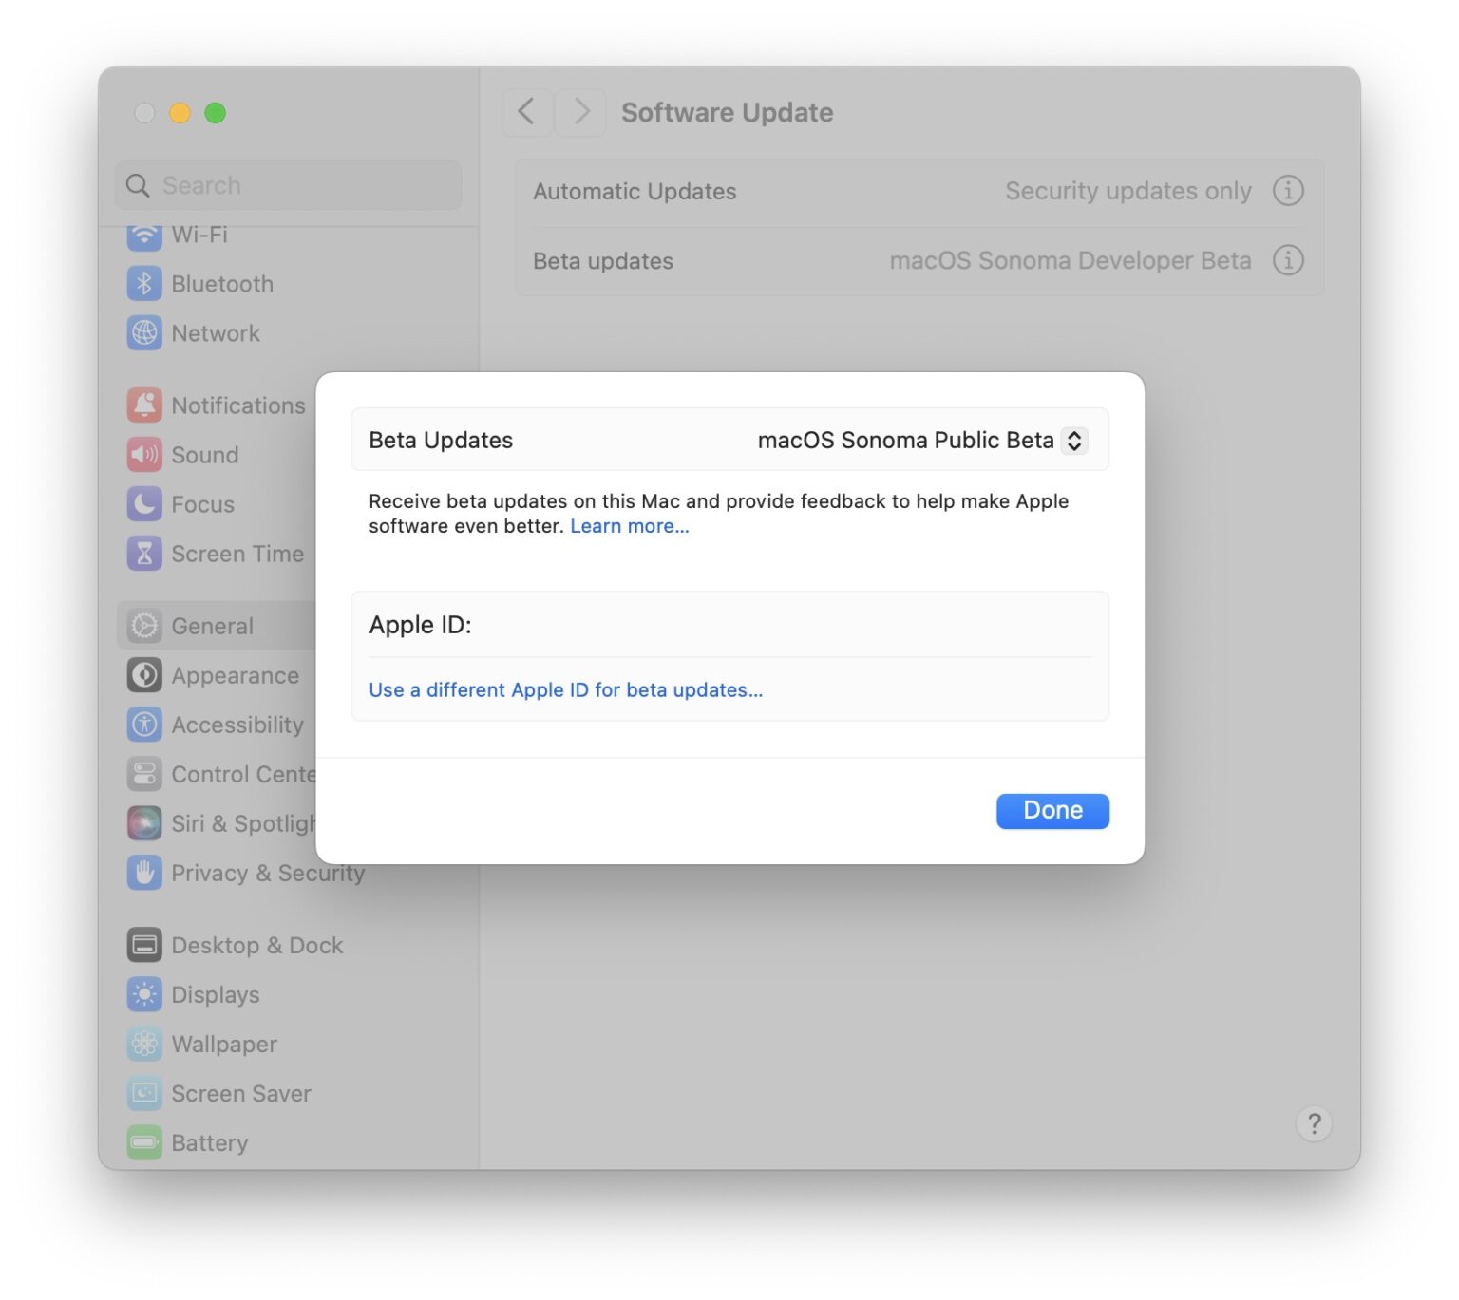Open Displays icon in sidebar
Image resolution: width=1459 pixels, height=1300 pixels.
(144, 994)
